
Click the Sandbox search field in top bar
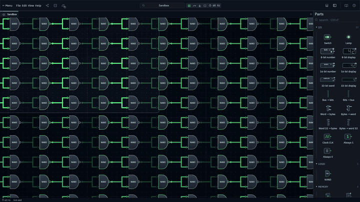[162, 5]
